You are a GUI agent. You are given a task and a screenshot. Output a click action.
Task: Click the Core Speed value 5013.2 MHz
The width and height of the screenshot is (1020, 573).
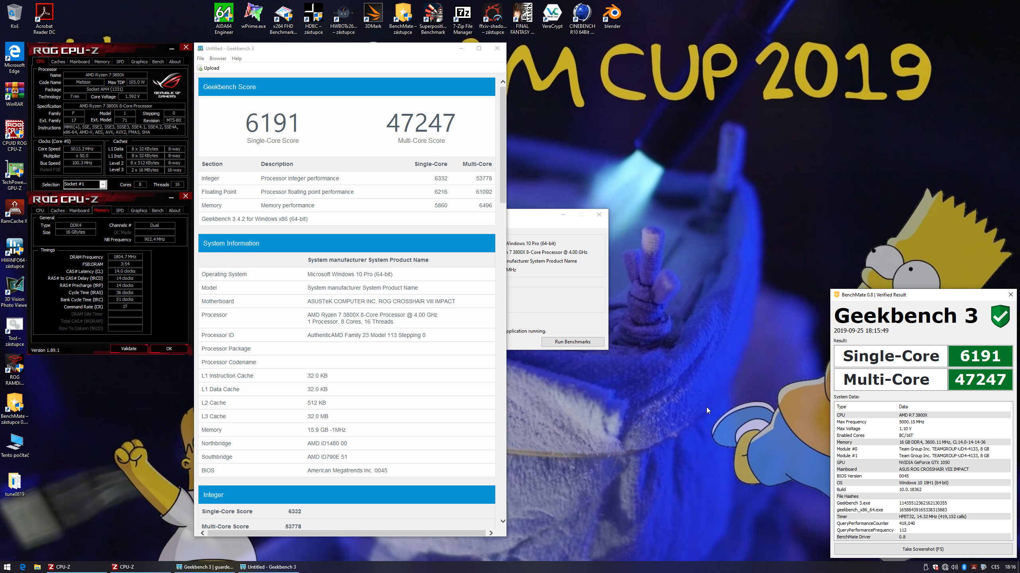point(82,149)
